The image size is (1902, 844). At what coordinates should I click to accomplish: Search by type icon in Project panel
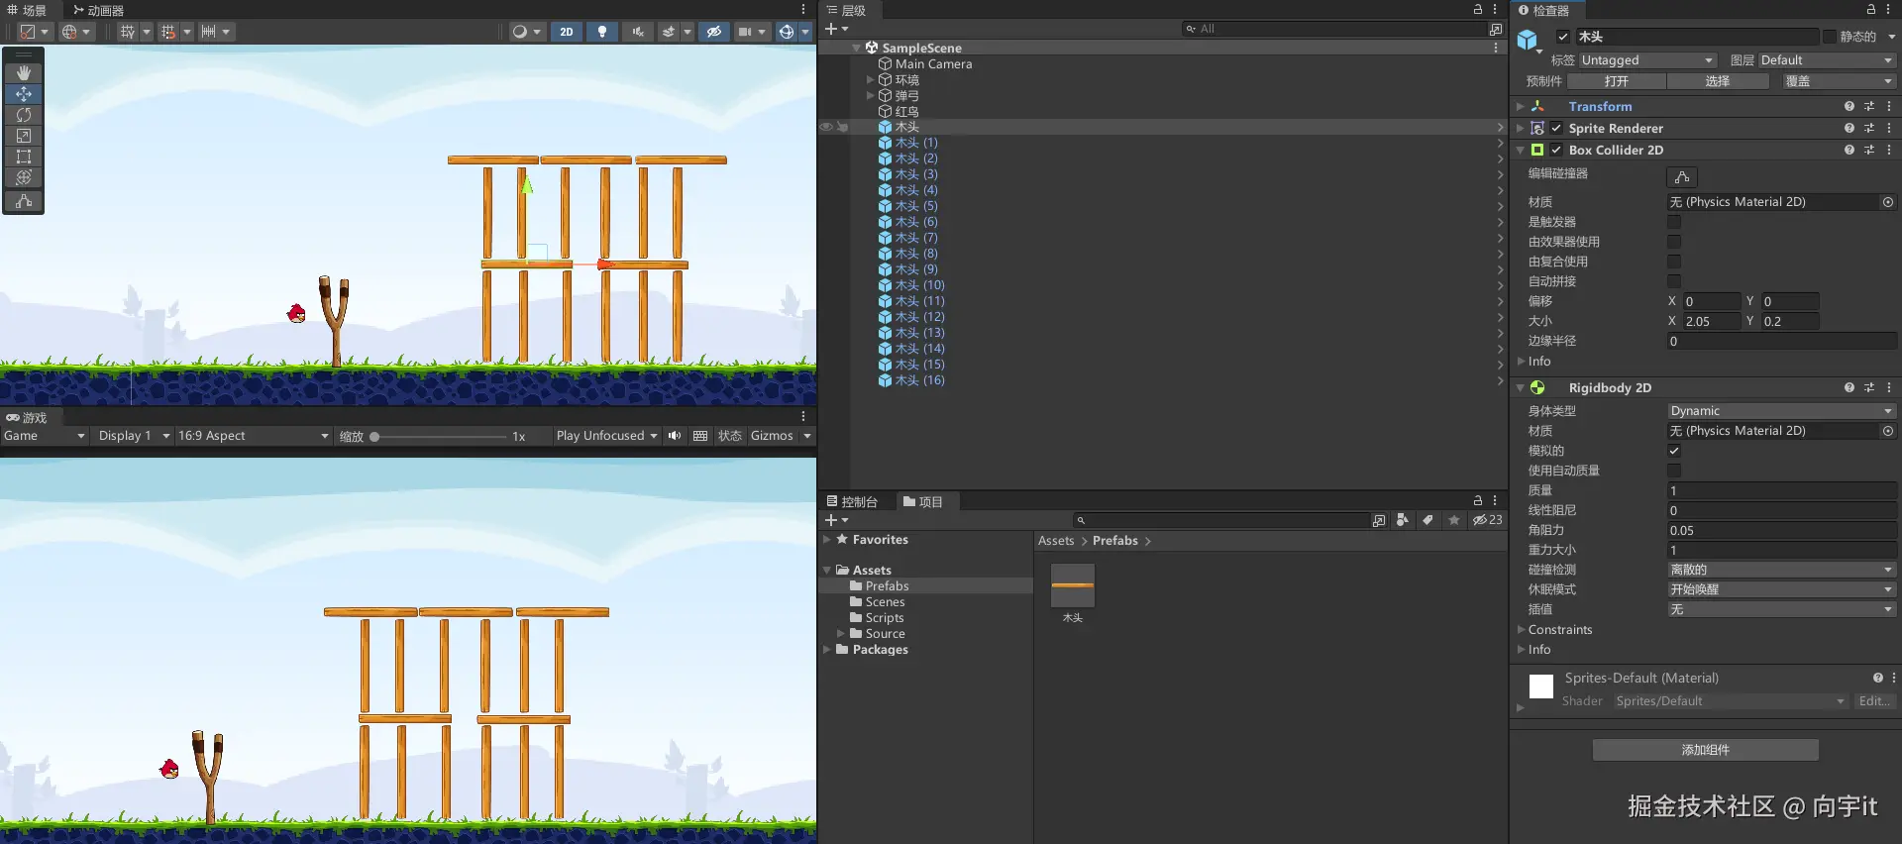[x=1402, y=520]
